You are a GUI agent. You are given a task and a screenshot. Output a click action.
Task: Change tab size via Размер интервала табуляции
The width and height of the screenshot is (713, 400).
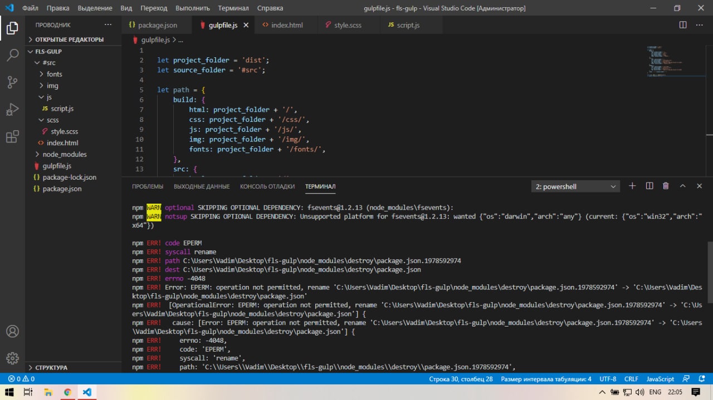(546, 379)
